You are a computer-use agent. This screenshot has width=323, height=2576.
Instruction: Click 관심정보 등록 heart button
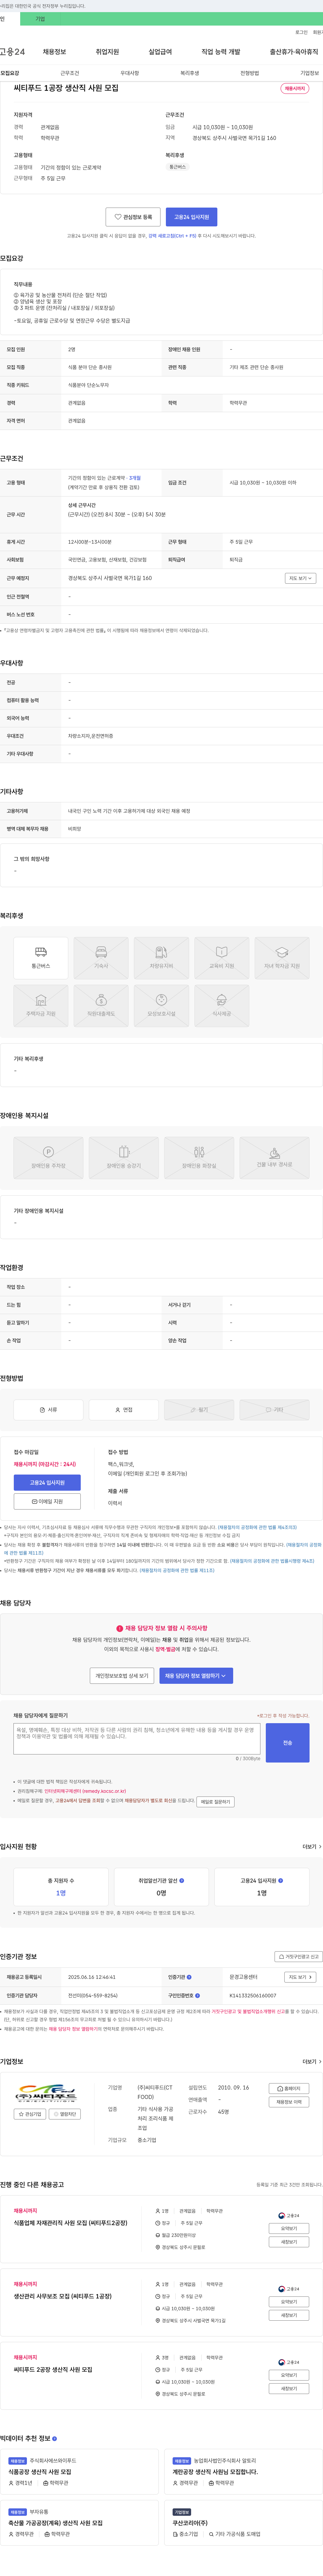pos(133,217)
